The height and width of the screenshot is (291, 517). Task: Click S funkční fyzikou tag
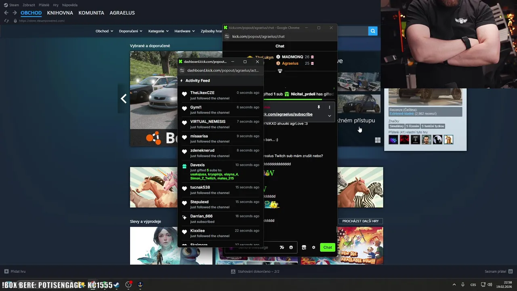click(433, 127)
